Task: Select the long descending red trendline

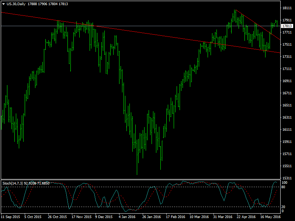Action: point(147,33)
